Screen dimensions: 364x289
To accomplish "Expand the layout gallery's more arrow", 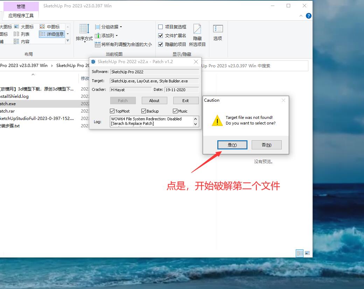I will click(x=68, y=40).
